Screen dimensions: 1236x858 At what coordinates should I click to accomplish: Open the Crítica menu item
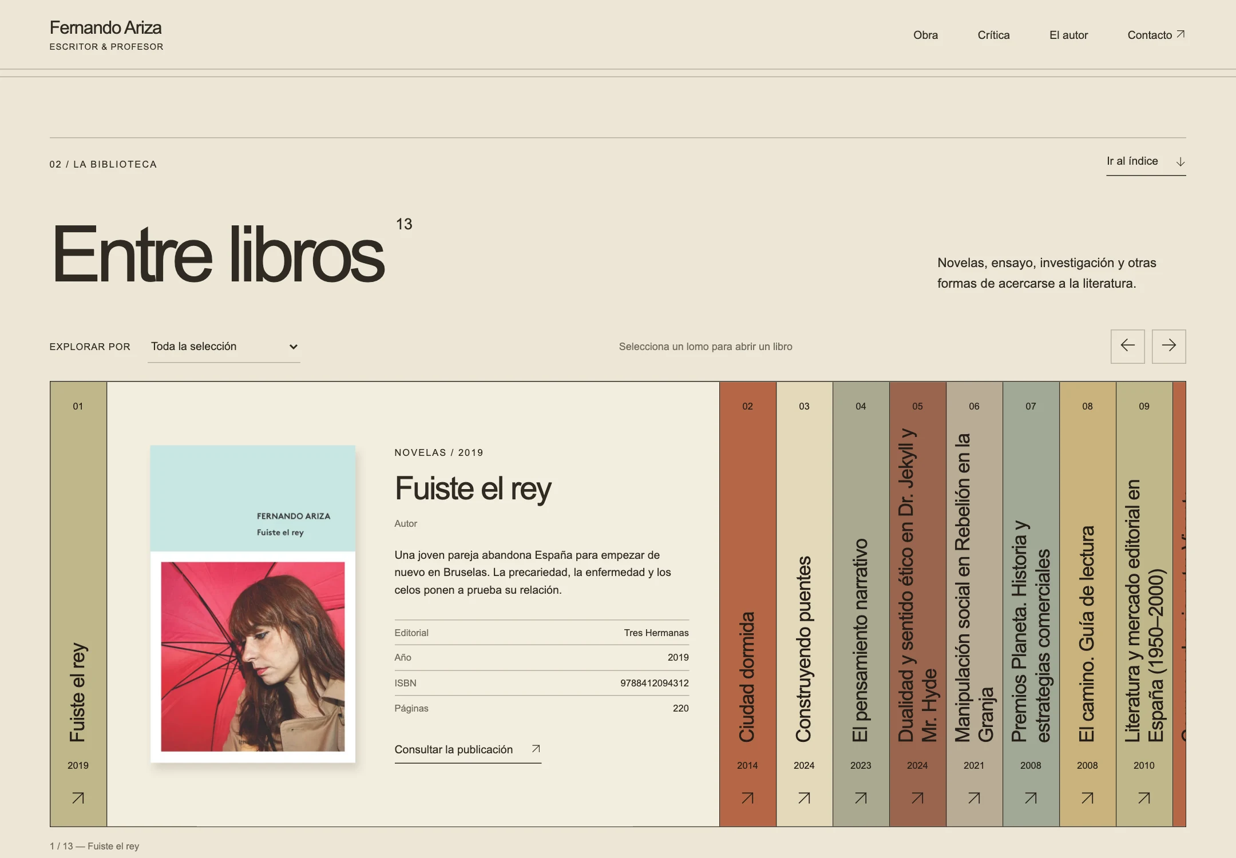(x=993, y=35)
